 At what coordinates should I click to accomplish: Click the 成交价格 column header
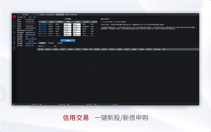pyautogui.click(x=112, y=49)
